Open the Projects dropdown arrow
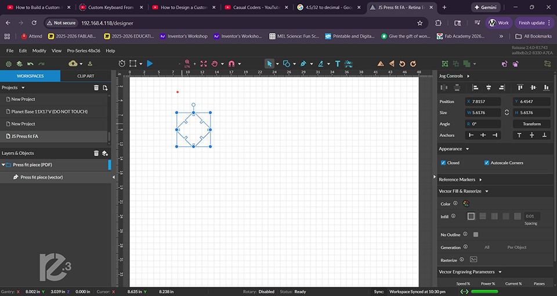Screen dimensions: 557x296 (23, 88)
